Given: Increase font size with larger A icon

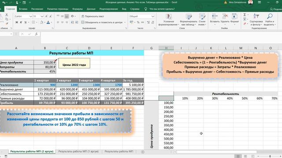Looking at the screenshot, I should [x=47, y=16].
